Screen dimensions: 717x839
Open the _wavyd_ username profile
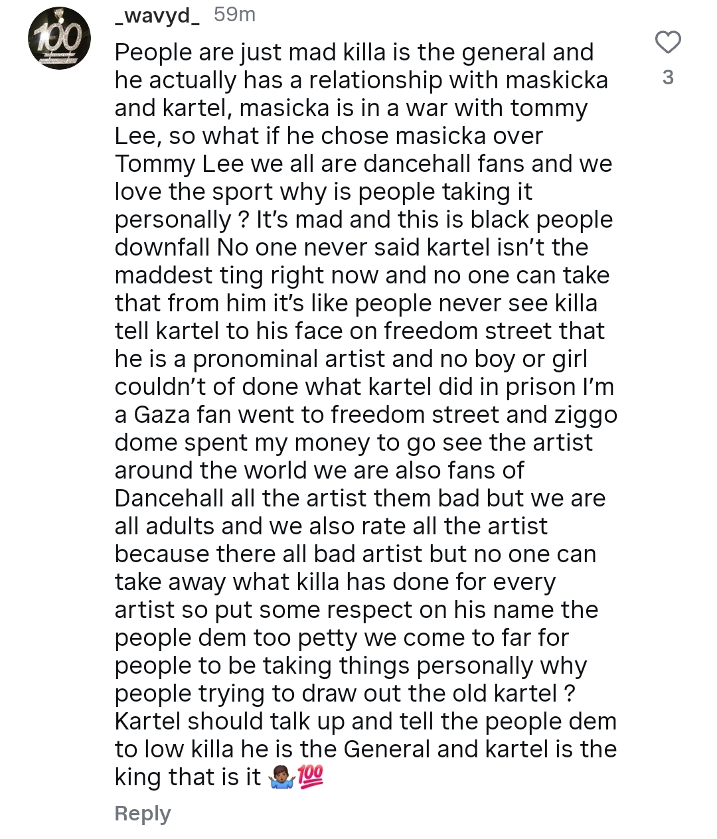(157, 15)
